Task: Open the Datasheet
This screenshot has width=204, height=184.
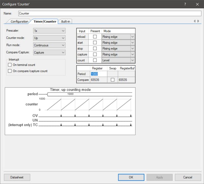Action: (17, 177)
